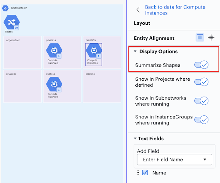The width and height of the screenshot is (220, 183).
Task: Collapse the Text Fields section
Action: point(135,139)
